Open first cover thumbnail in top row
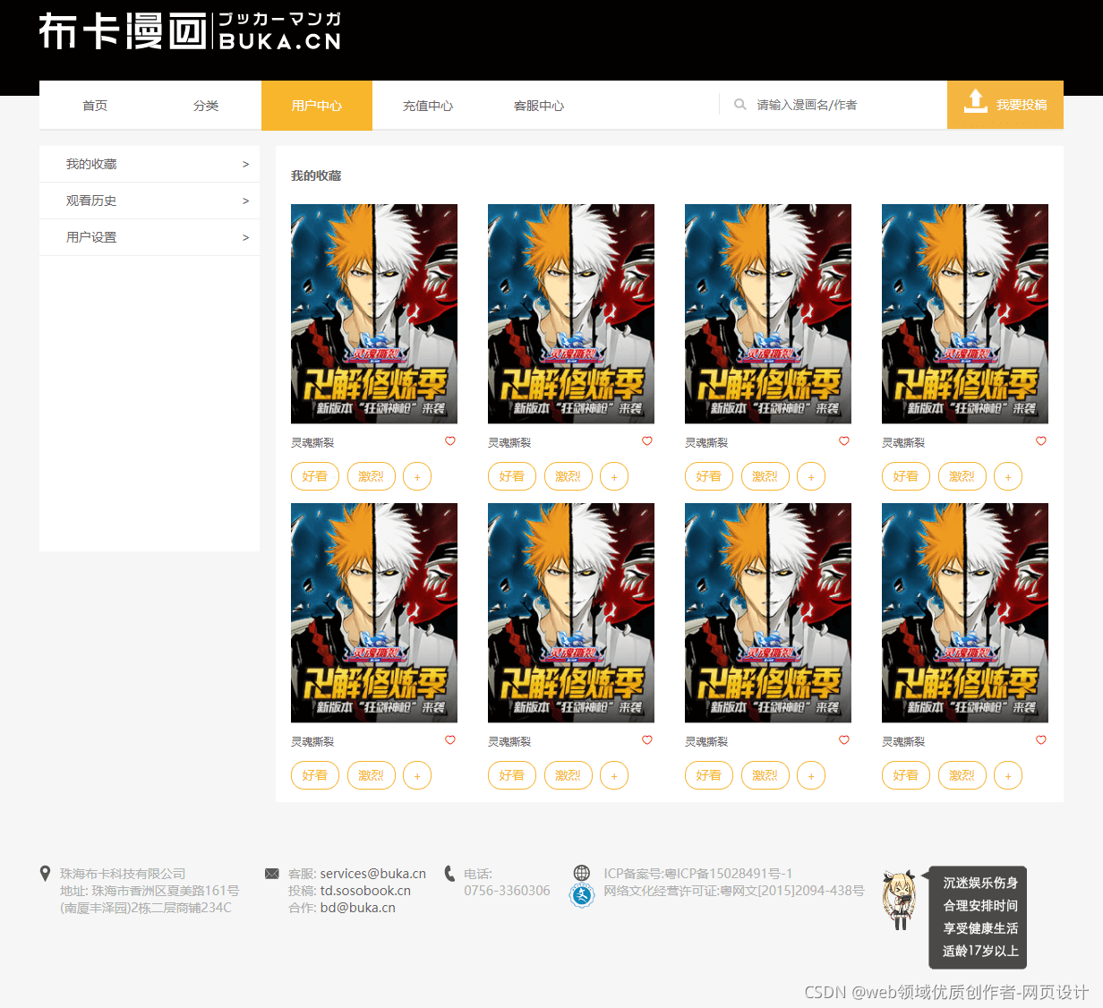 click(x=374, y=313)
